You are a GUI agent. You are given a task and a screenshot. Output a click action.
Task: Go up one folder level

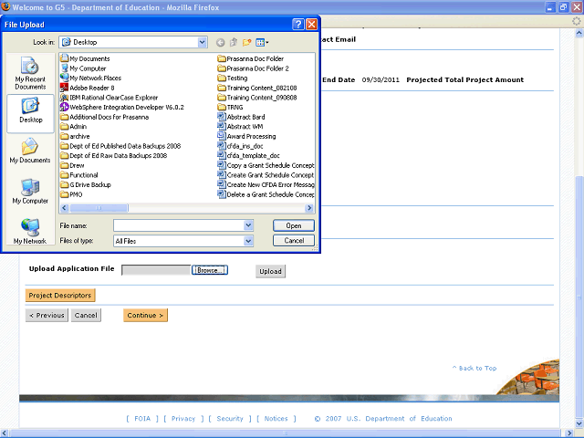[x=234, y=43]
